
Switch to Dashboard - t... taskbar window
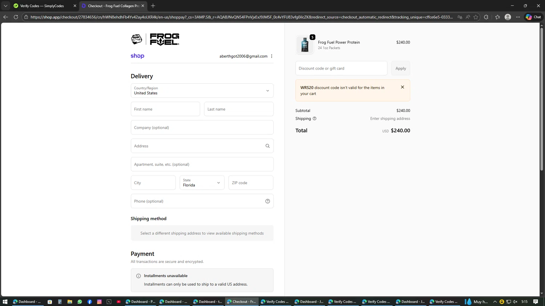tap(208, 302)
